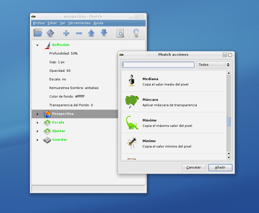Click 'Profundidad: 50%' option

click(63, 53)
